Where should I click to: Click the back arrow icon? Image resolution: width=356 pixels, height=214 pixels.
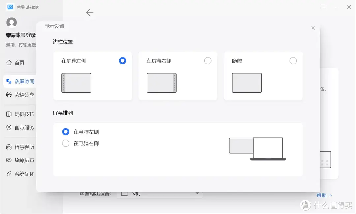(90, 13)
